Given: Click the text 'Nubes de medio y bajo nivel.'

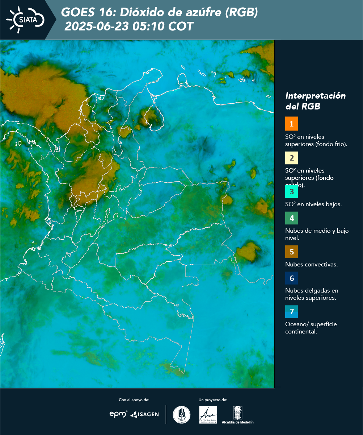Looking at the screenshot, I should click(317, 234).
